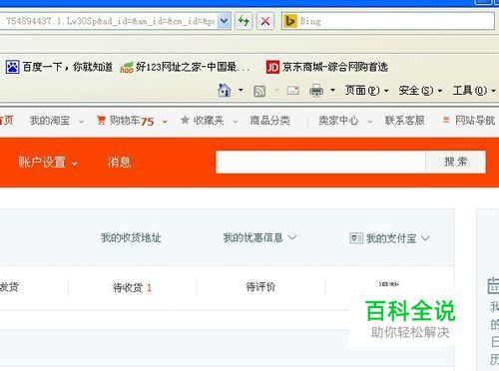Viewport: 499px width, 371px height.
Task: Open 消息 in orange header
Action: click(119, 163)
